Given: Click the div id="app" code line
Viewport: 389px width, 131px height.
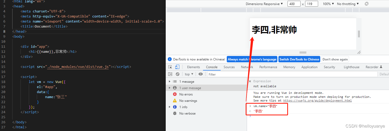Looking at the screenshot, I should [35, 47].
